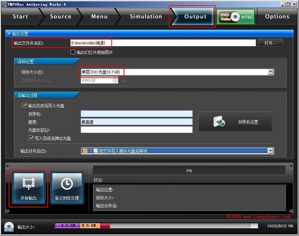The image size is (299, 236).
Task: Open the Options tab
Action: click(x=277, y=17)
